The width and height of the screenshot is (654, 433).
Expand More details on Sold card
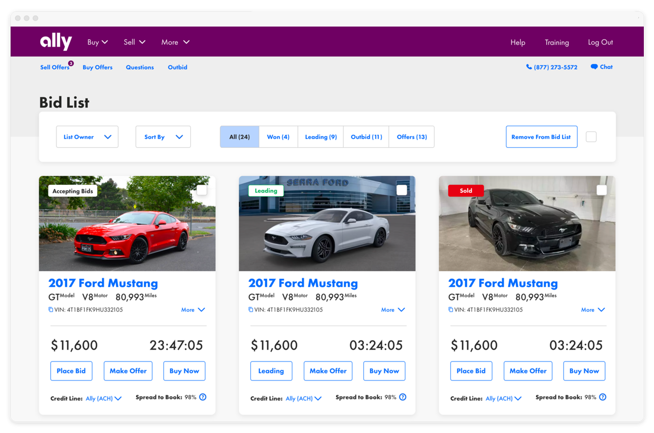593,310
